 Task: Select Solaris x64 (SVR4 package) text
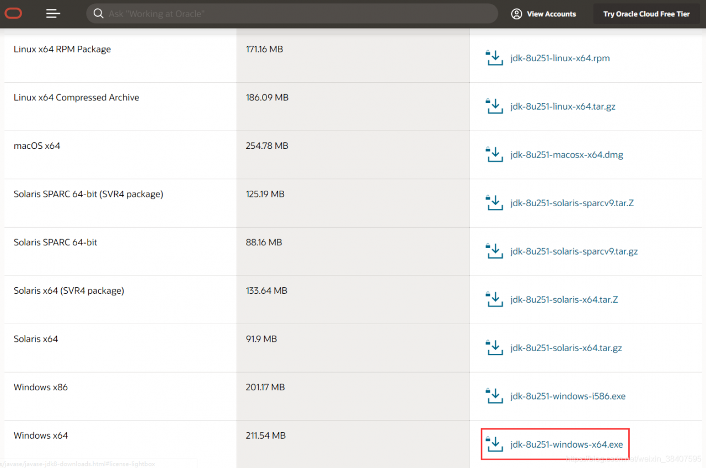[x=69, y=291]
